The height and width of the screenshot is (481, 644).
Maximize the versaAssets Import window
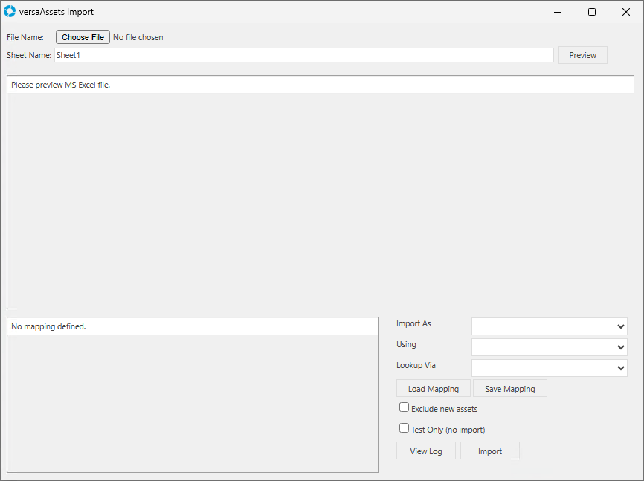coord(592,12)
